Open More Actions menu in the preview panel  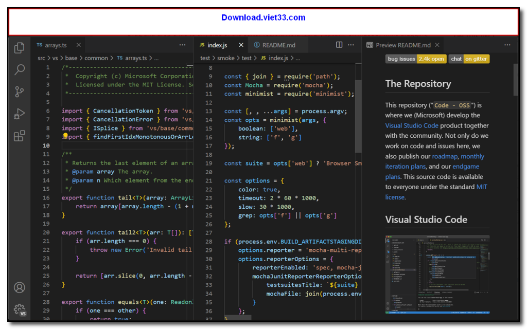click(x=508, y=45)
